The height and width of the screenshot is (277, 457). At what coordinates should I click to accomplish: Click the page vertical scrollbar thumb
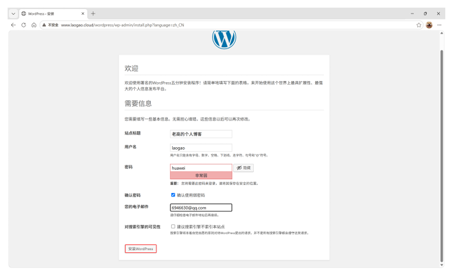click(x=442, y=156)
